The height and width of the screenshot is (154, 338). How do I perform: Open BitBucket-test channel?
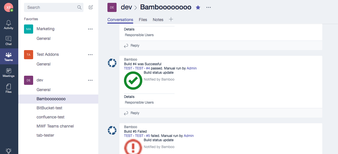pos(49,108)
